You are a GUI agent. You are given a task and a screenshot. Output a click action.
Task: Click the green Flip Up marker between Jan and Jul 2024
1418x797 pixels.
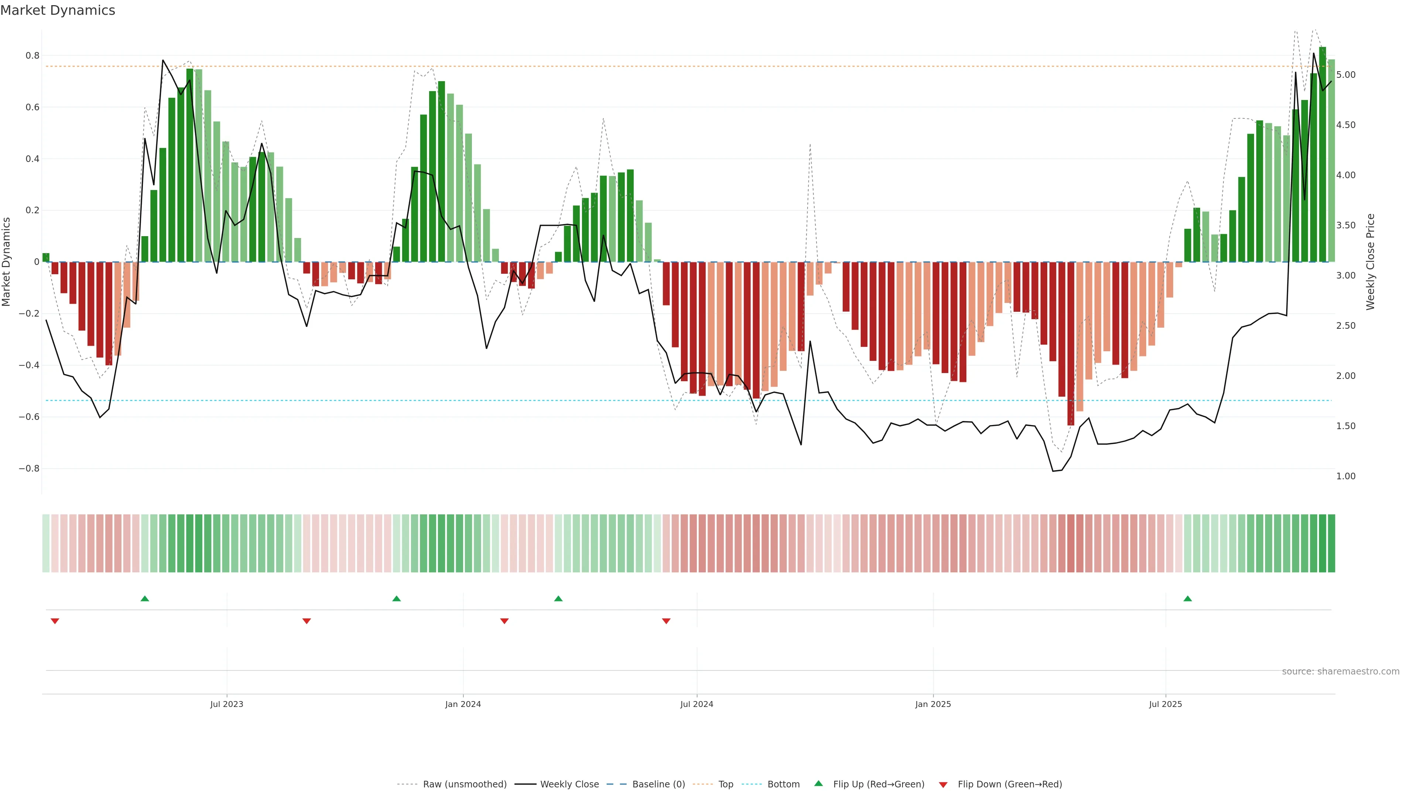click(558, 598)
